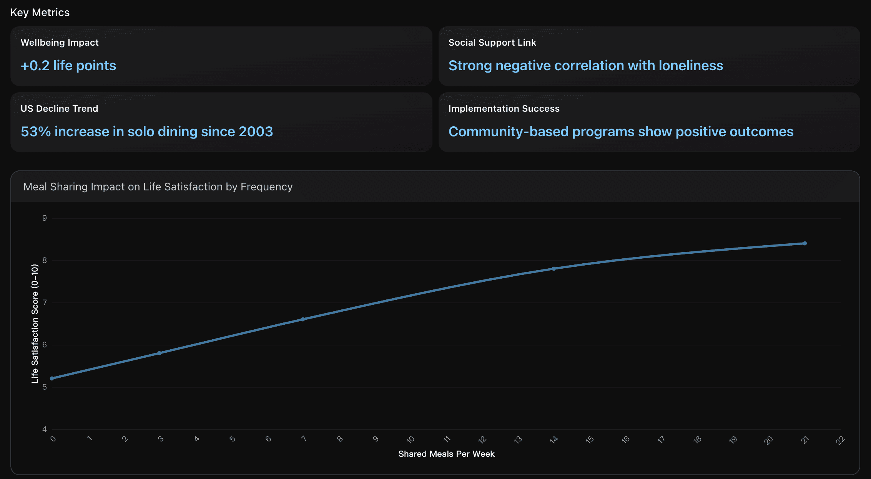Click the data point at 21 meals
This screenshot has height=479, width=871.
[805, 243]
